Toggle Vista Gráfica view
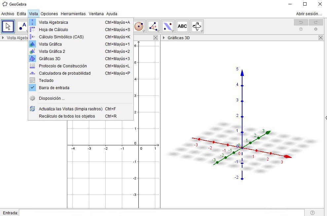 point(81,44)
